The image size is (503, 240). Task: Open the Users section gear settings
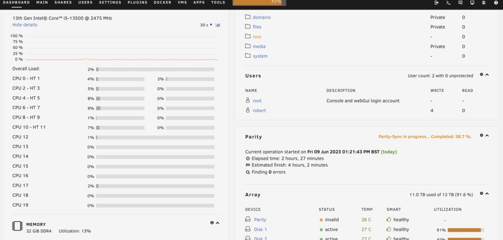(481, 74)
